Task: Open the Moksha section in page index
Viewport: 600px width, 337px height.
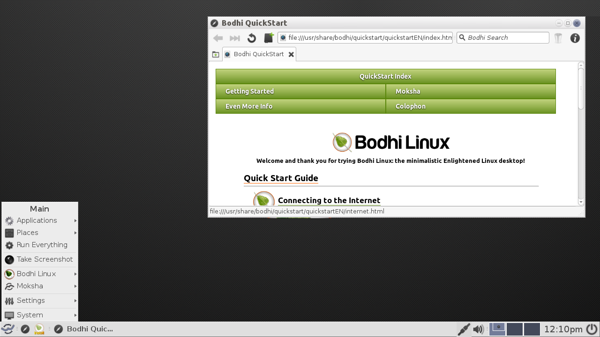Action: point(471,91)
